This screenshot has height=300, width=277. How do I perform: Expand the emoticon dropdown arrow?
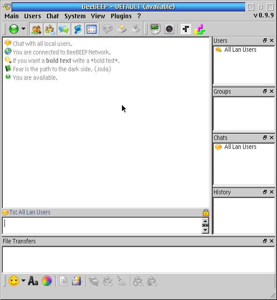click(x=23, y=281)
